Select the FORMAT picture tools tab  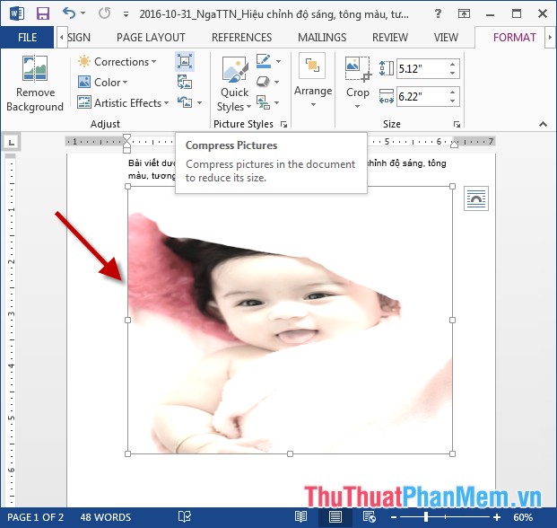pos(514,37)
